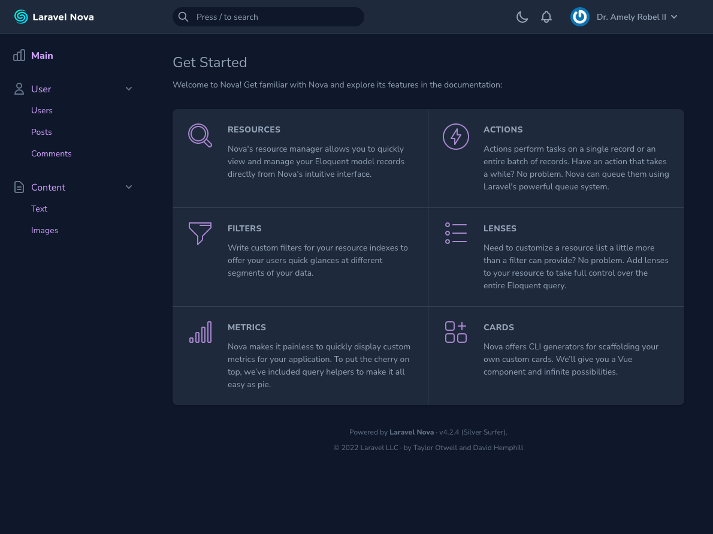Click the Filters card description text
The image size is (713, 534).
318,260
